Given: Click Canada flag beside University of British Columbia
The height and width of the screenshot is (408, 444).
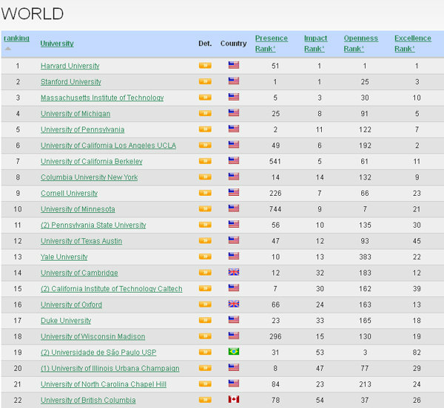Looking at the screenshot, I should point(234,401).
